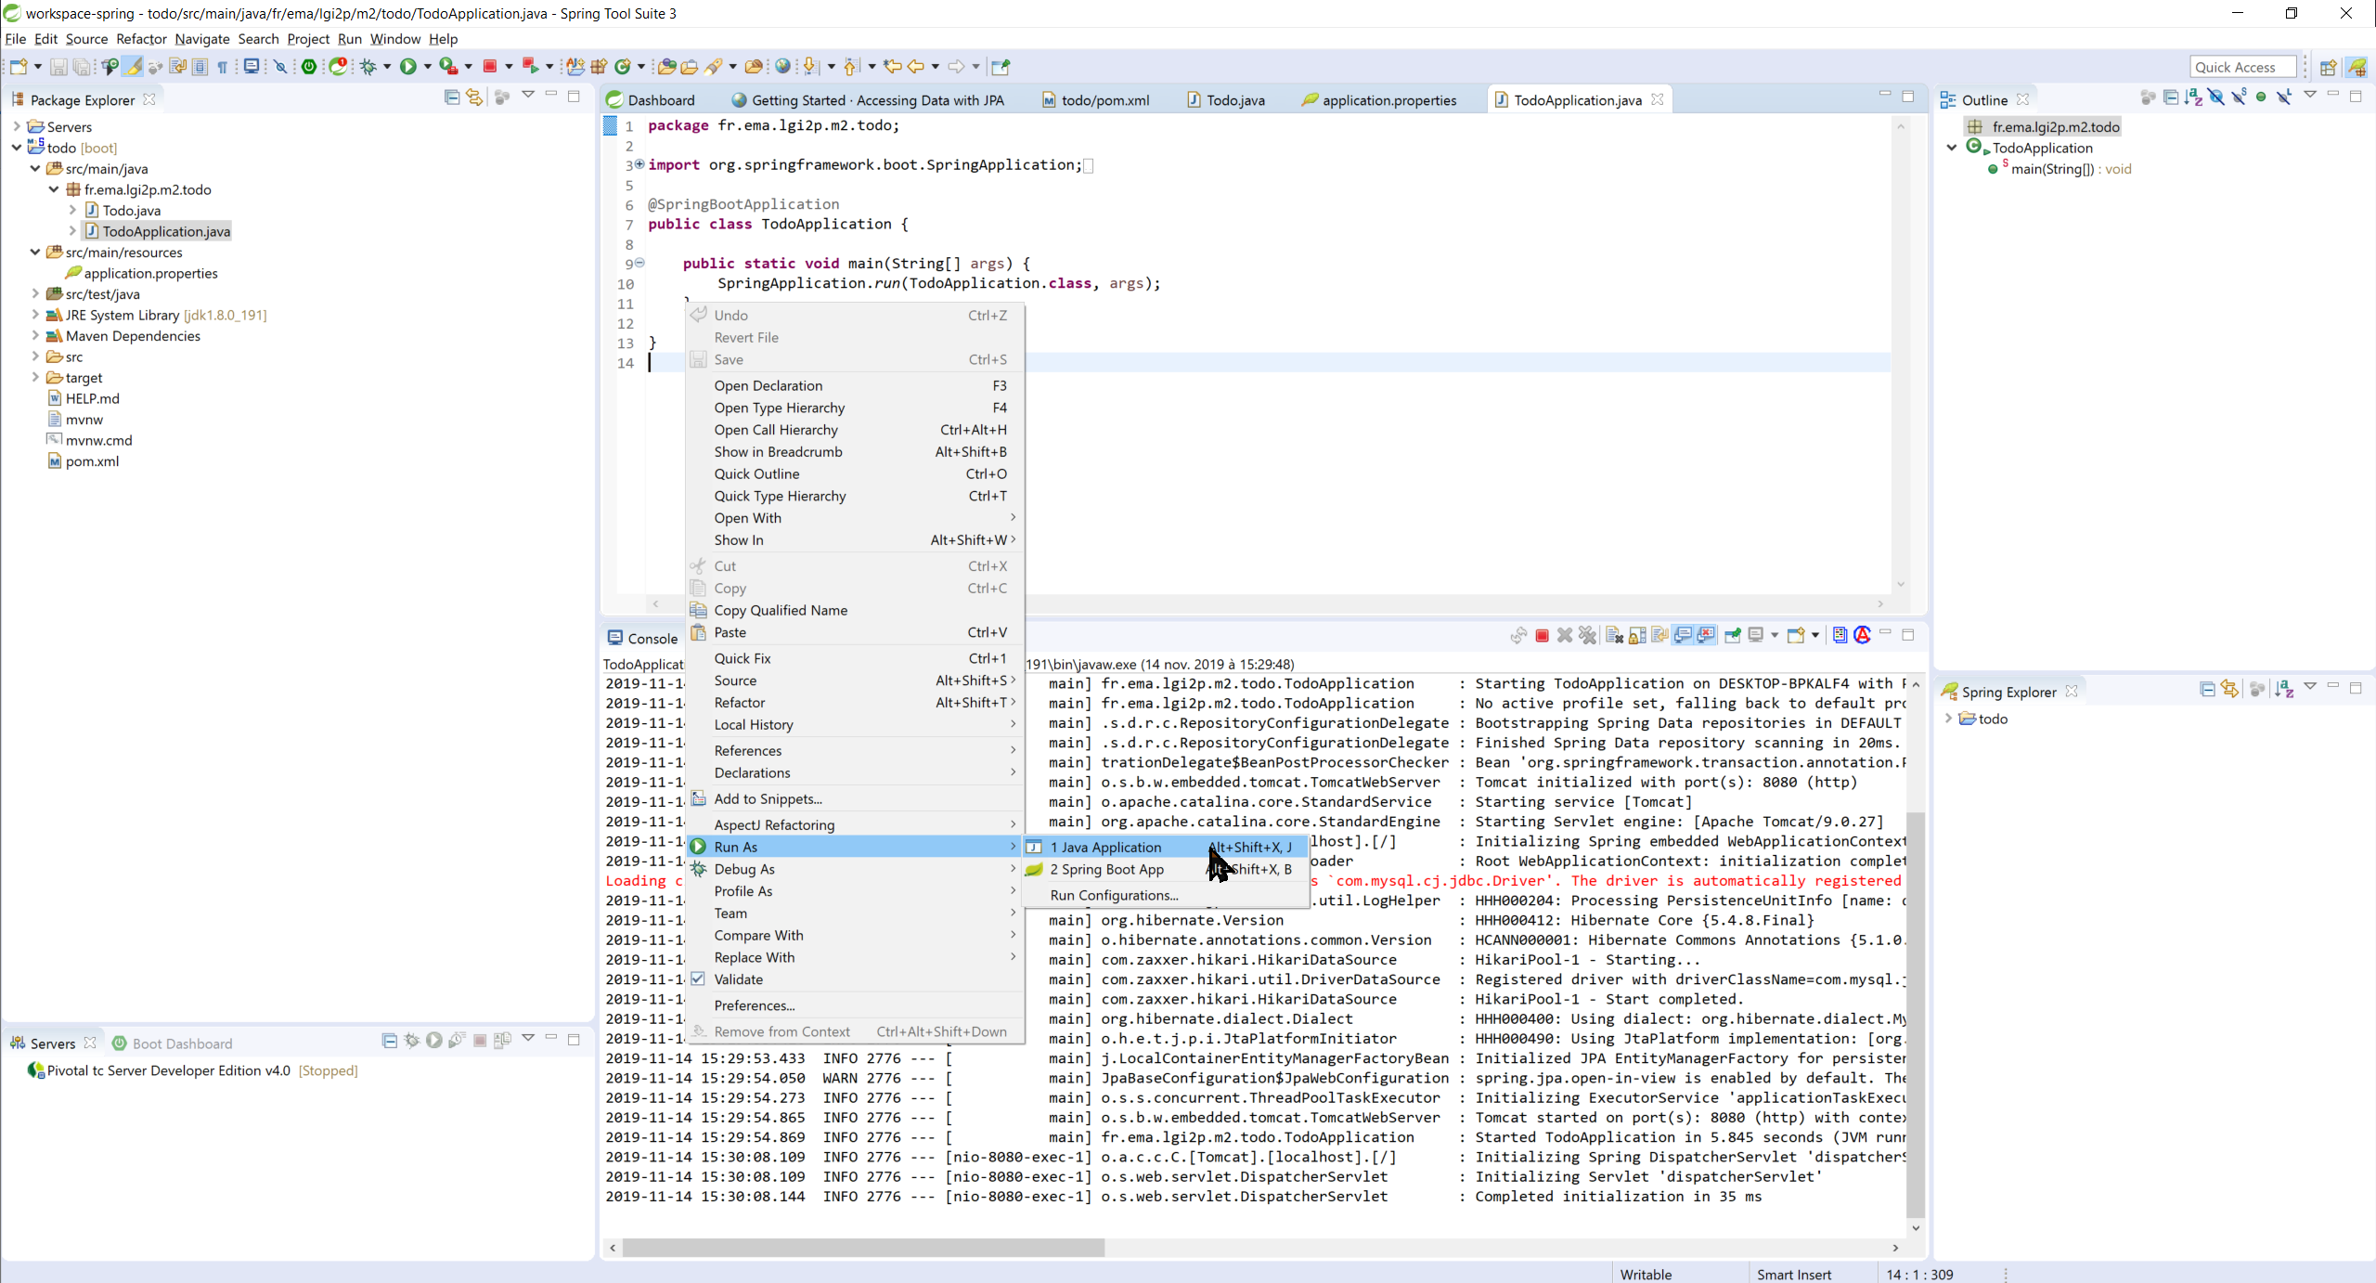
Task: Toggle Hide Non-Public Members green dot in Outline
Action: (x=2261, y=97)
